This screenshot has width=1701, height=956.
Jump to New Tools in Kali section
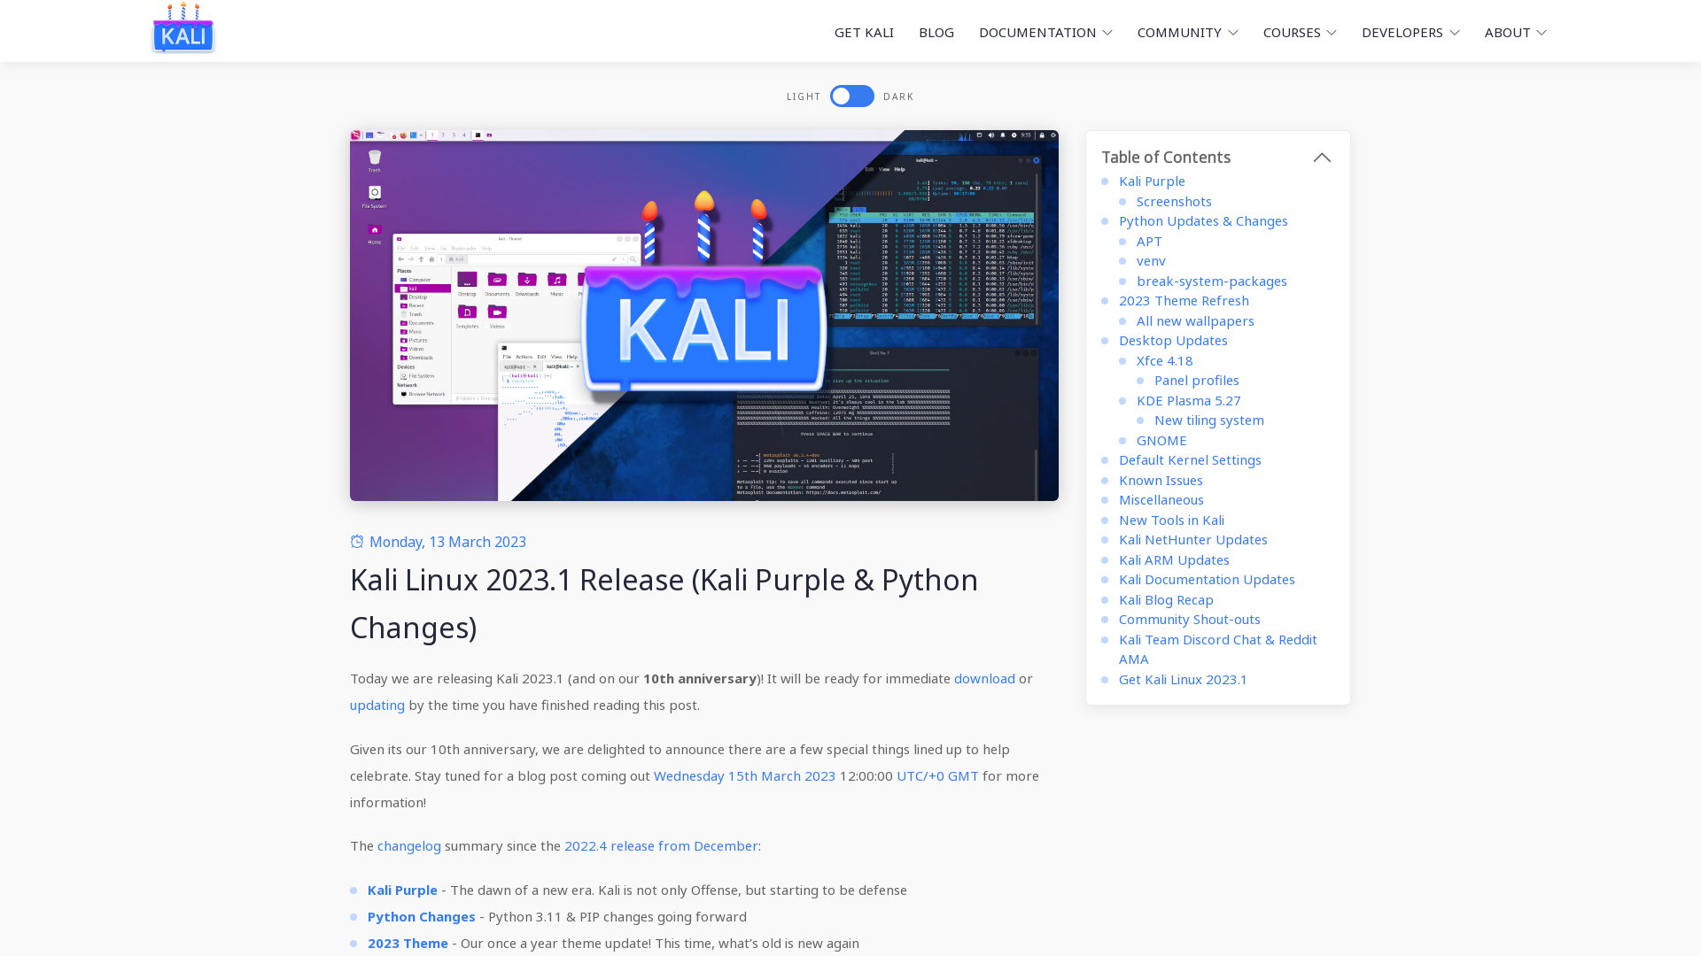(1171, 520)
